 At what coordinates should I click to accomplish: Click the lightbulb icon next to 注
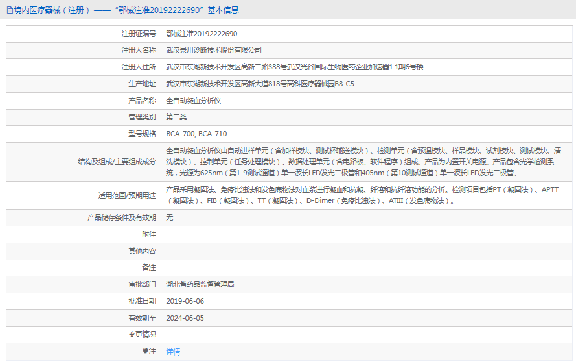[146, 351]
